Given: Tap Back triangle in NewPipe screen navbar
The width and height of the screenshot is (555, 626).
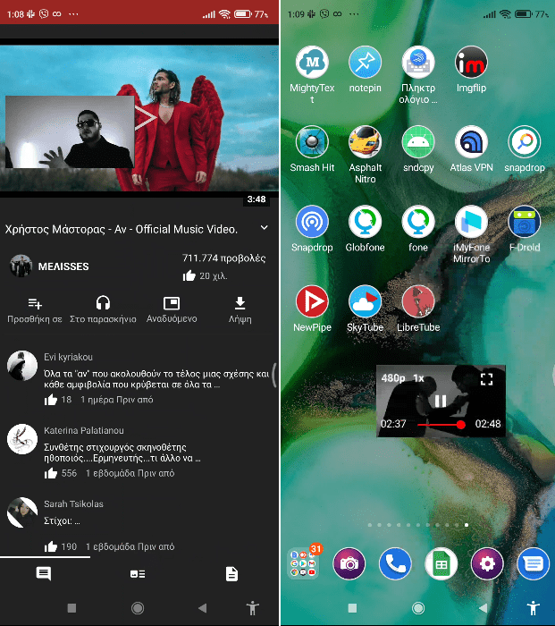Looking at the screenshot, I should (x=203, y=608).
